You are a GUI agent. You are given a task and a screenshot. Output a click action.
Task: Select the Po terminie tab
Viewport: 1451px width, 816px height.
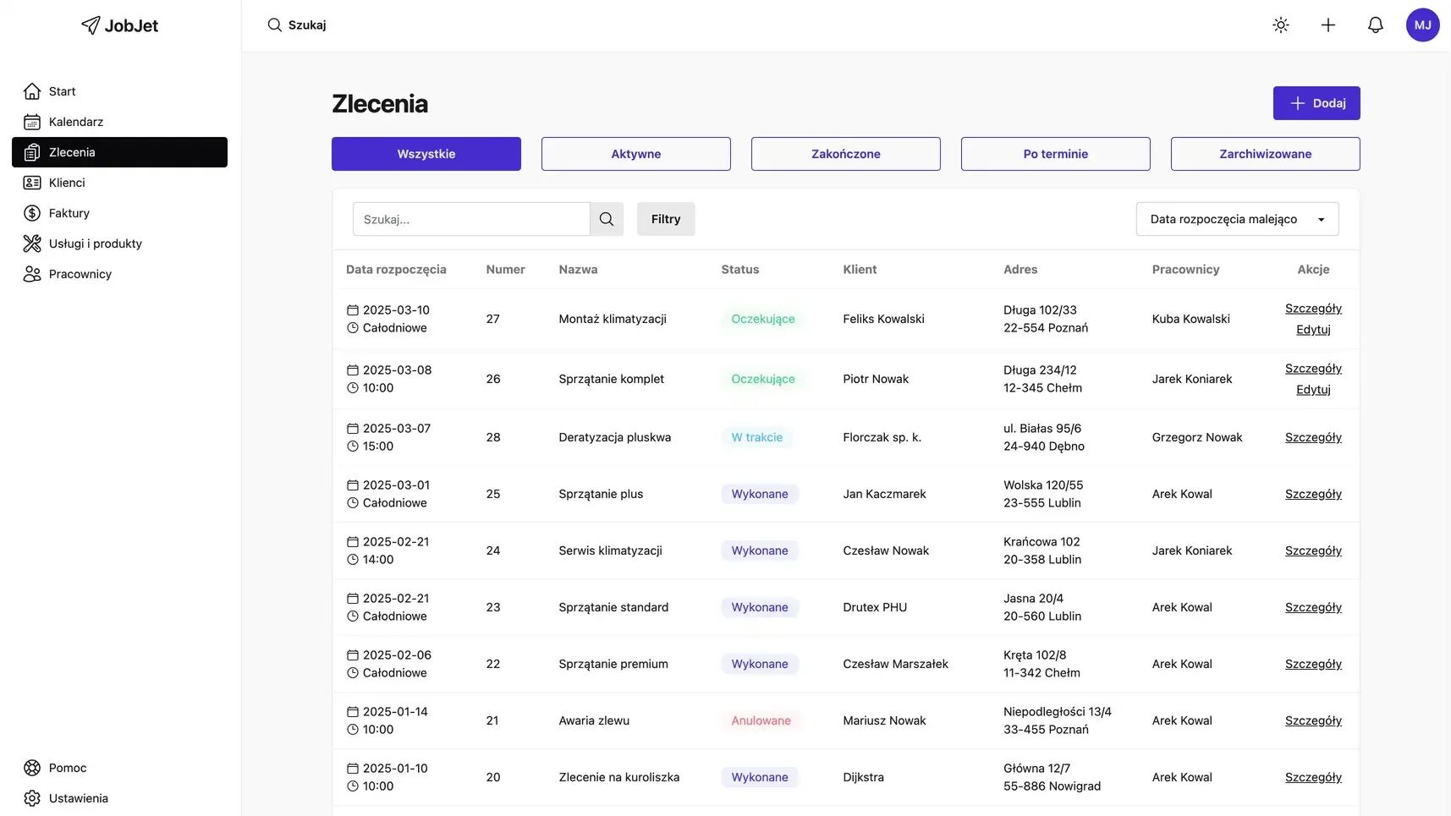coord(1055,154)
